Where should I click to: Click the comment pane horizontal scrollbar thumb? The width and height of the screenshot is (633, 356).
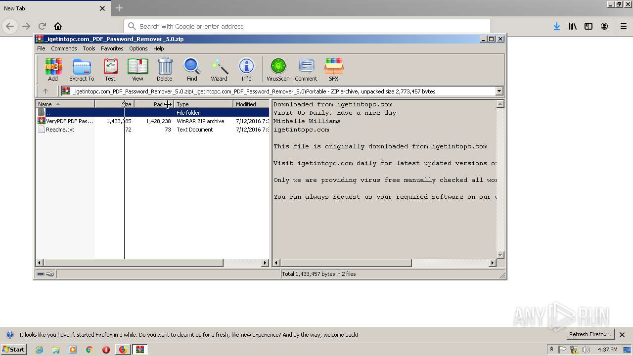[346, 263]
